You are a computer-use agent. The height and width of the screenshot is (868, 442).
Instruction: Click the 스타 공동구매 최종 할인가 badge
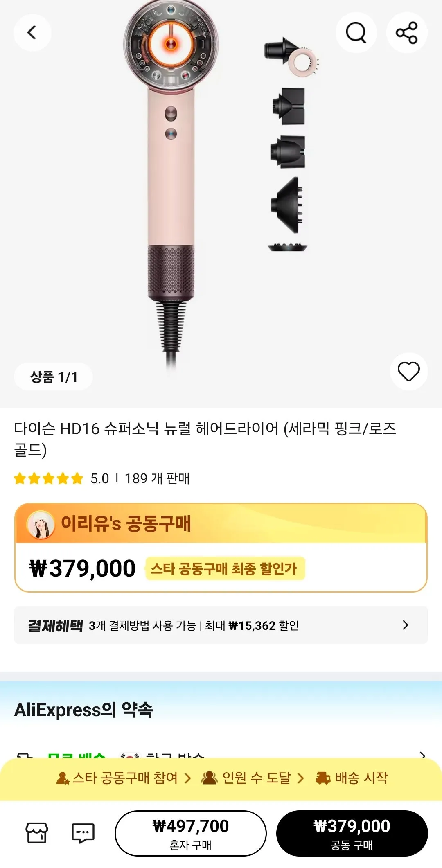click(224, 568)
